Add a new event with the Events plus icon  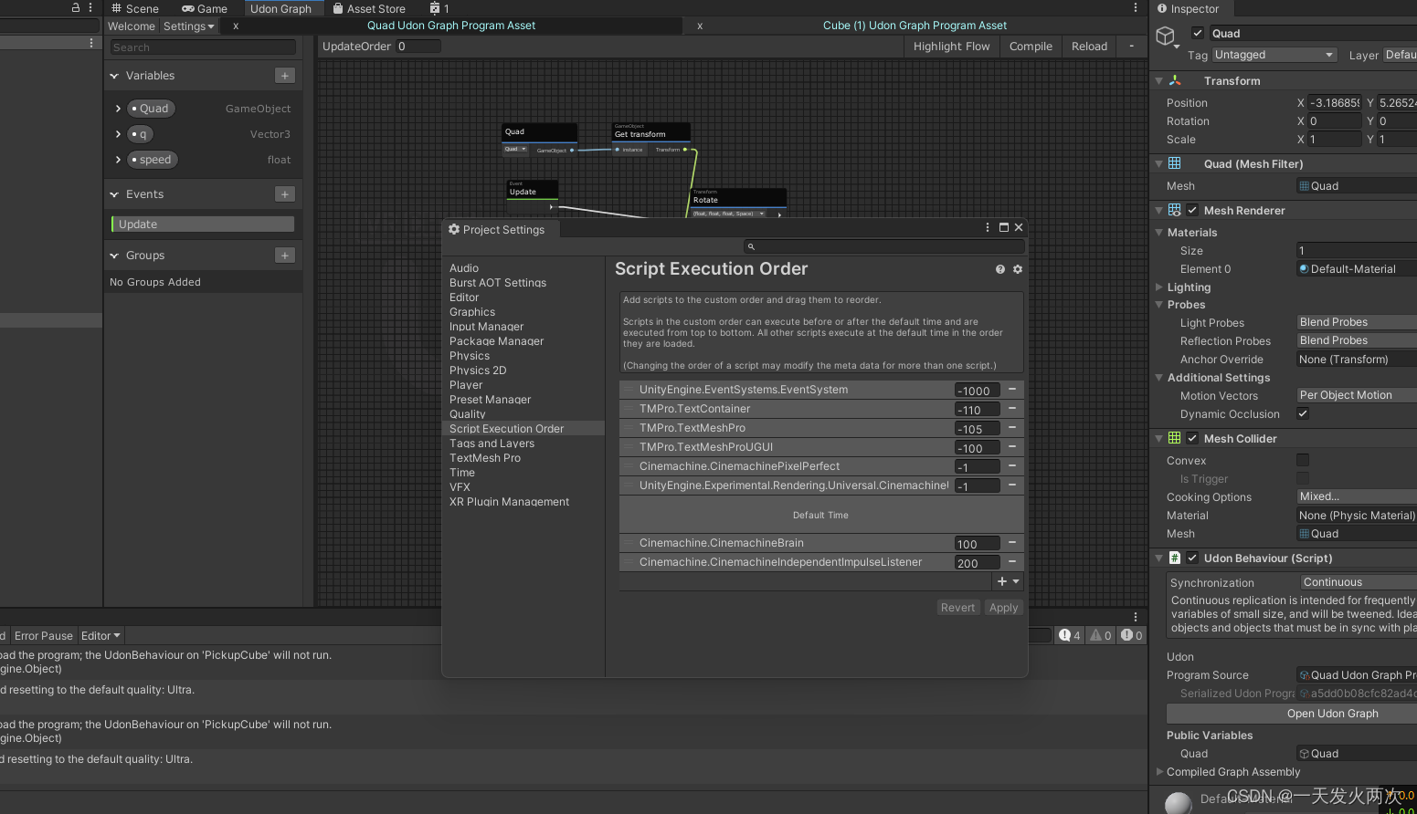coord(285,194)
